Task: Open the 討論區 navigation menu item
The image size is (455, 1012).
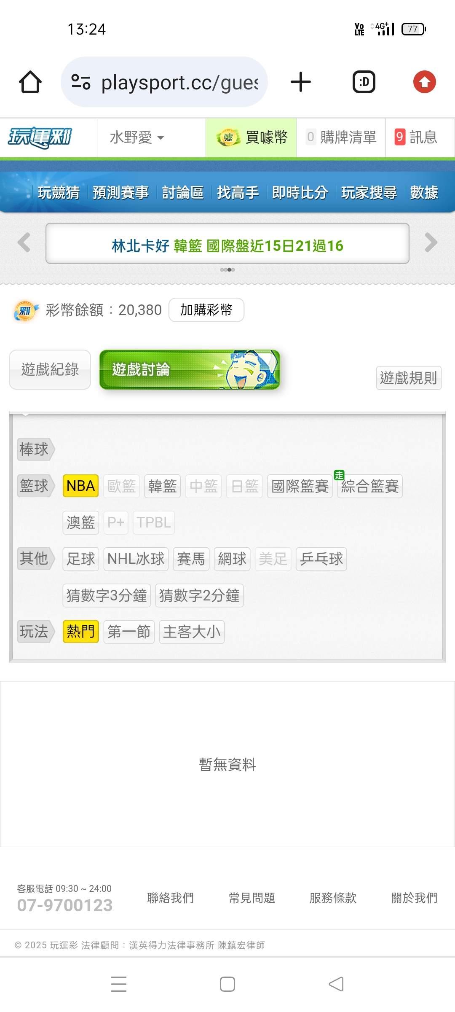Action: point(183,193)
